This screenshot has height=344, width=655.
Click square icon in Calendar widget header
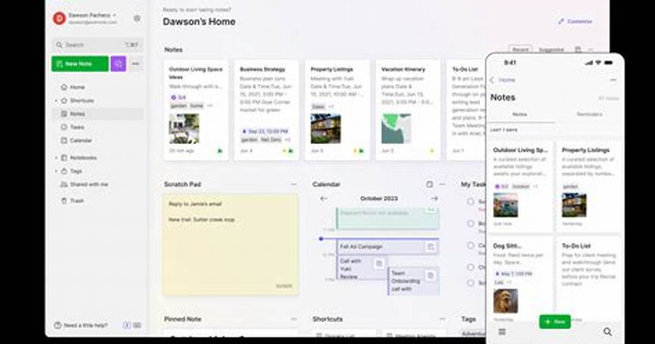tap(429, 185)
